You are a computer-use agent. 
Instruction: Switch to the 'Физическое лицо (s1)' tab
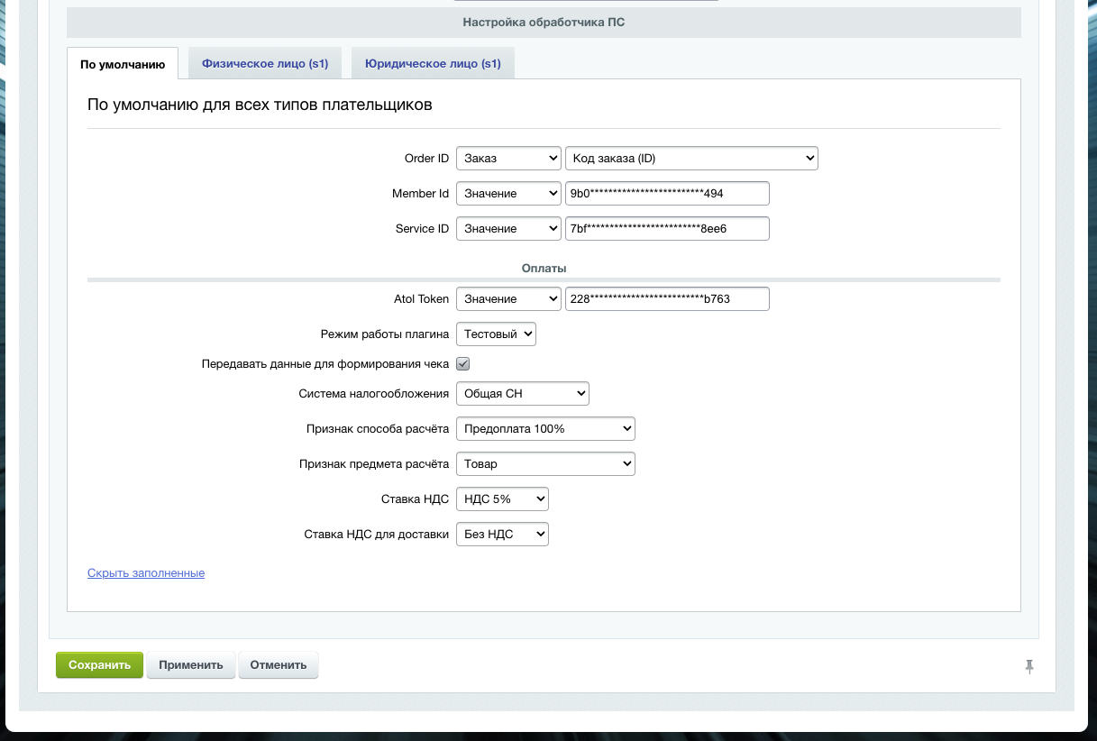264,64
